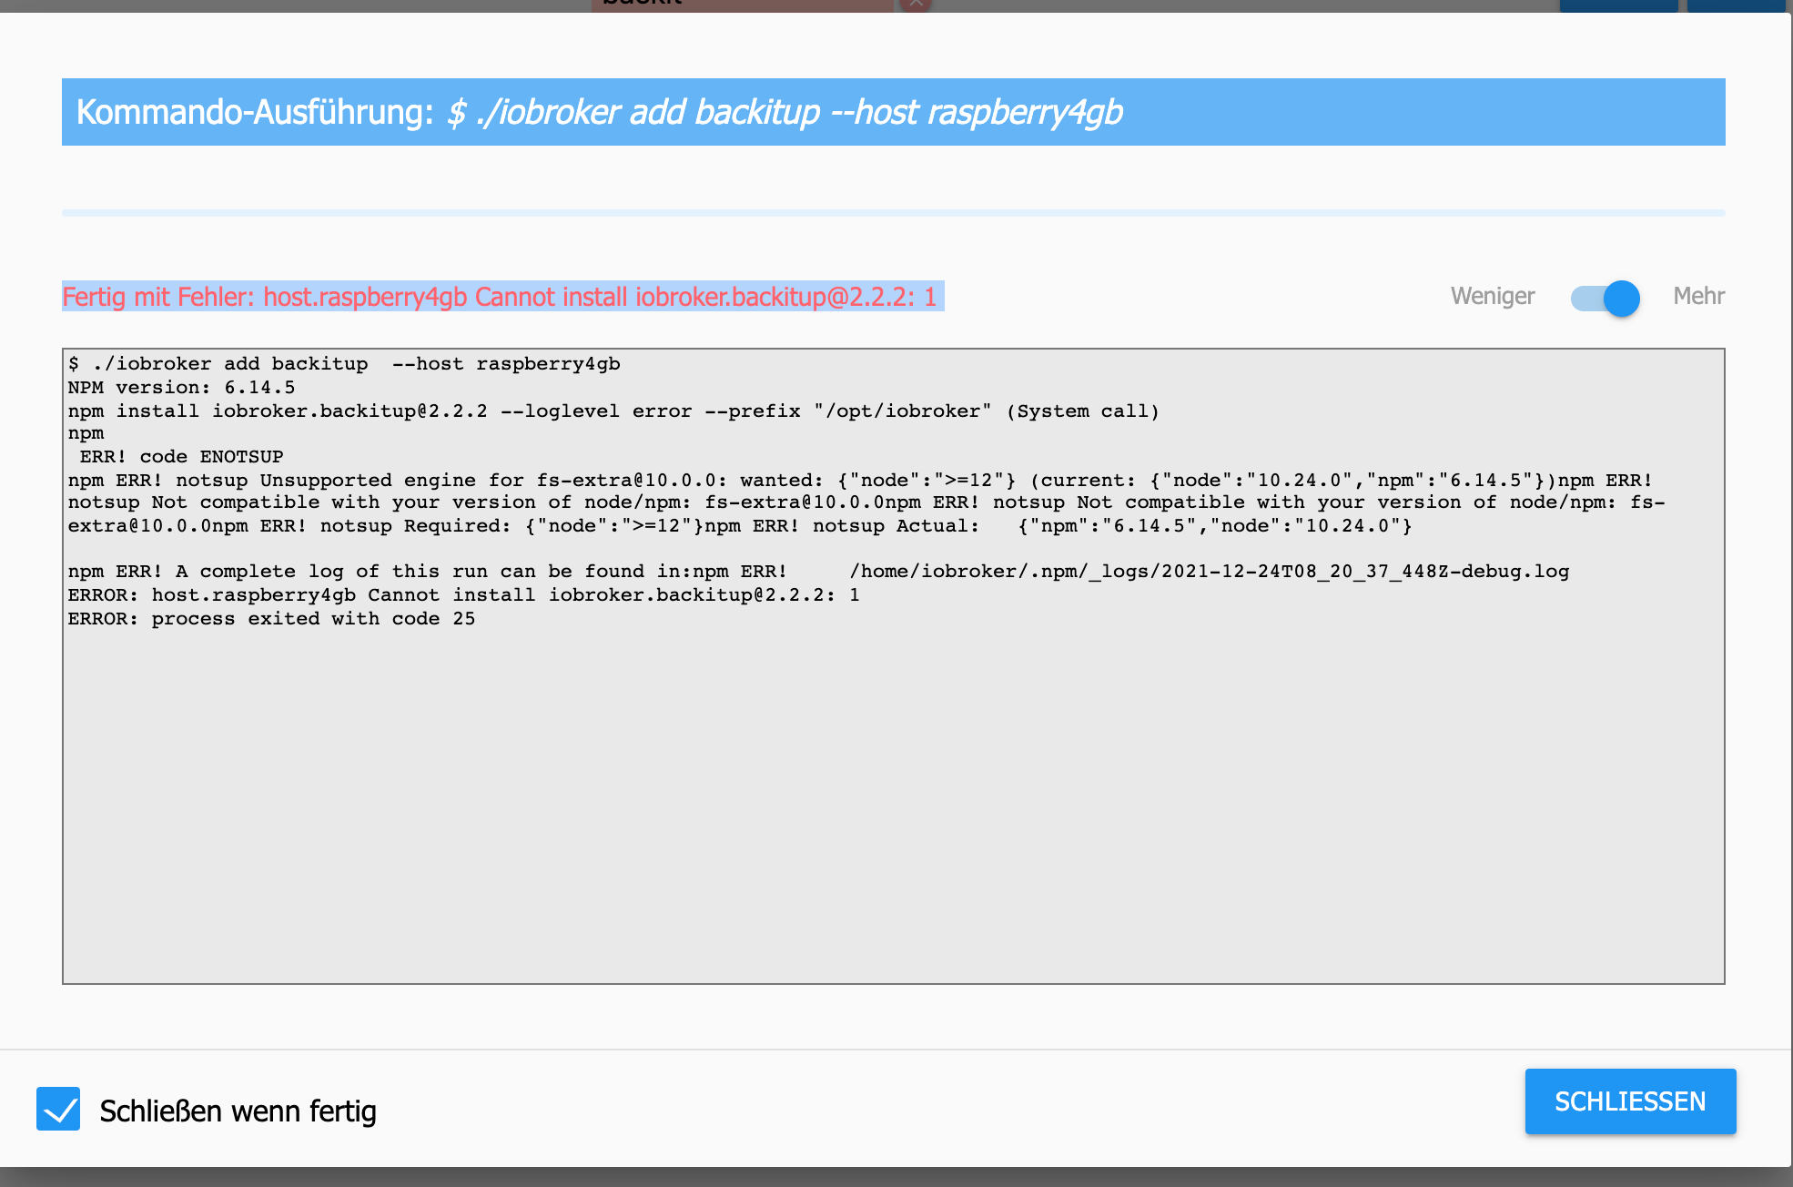Screen dimensions: 1793x1187
Task: Click 'ERROR: host.raspberry4gb Cannot install' log line
Action: click(x=462, y=595)
